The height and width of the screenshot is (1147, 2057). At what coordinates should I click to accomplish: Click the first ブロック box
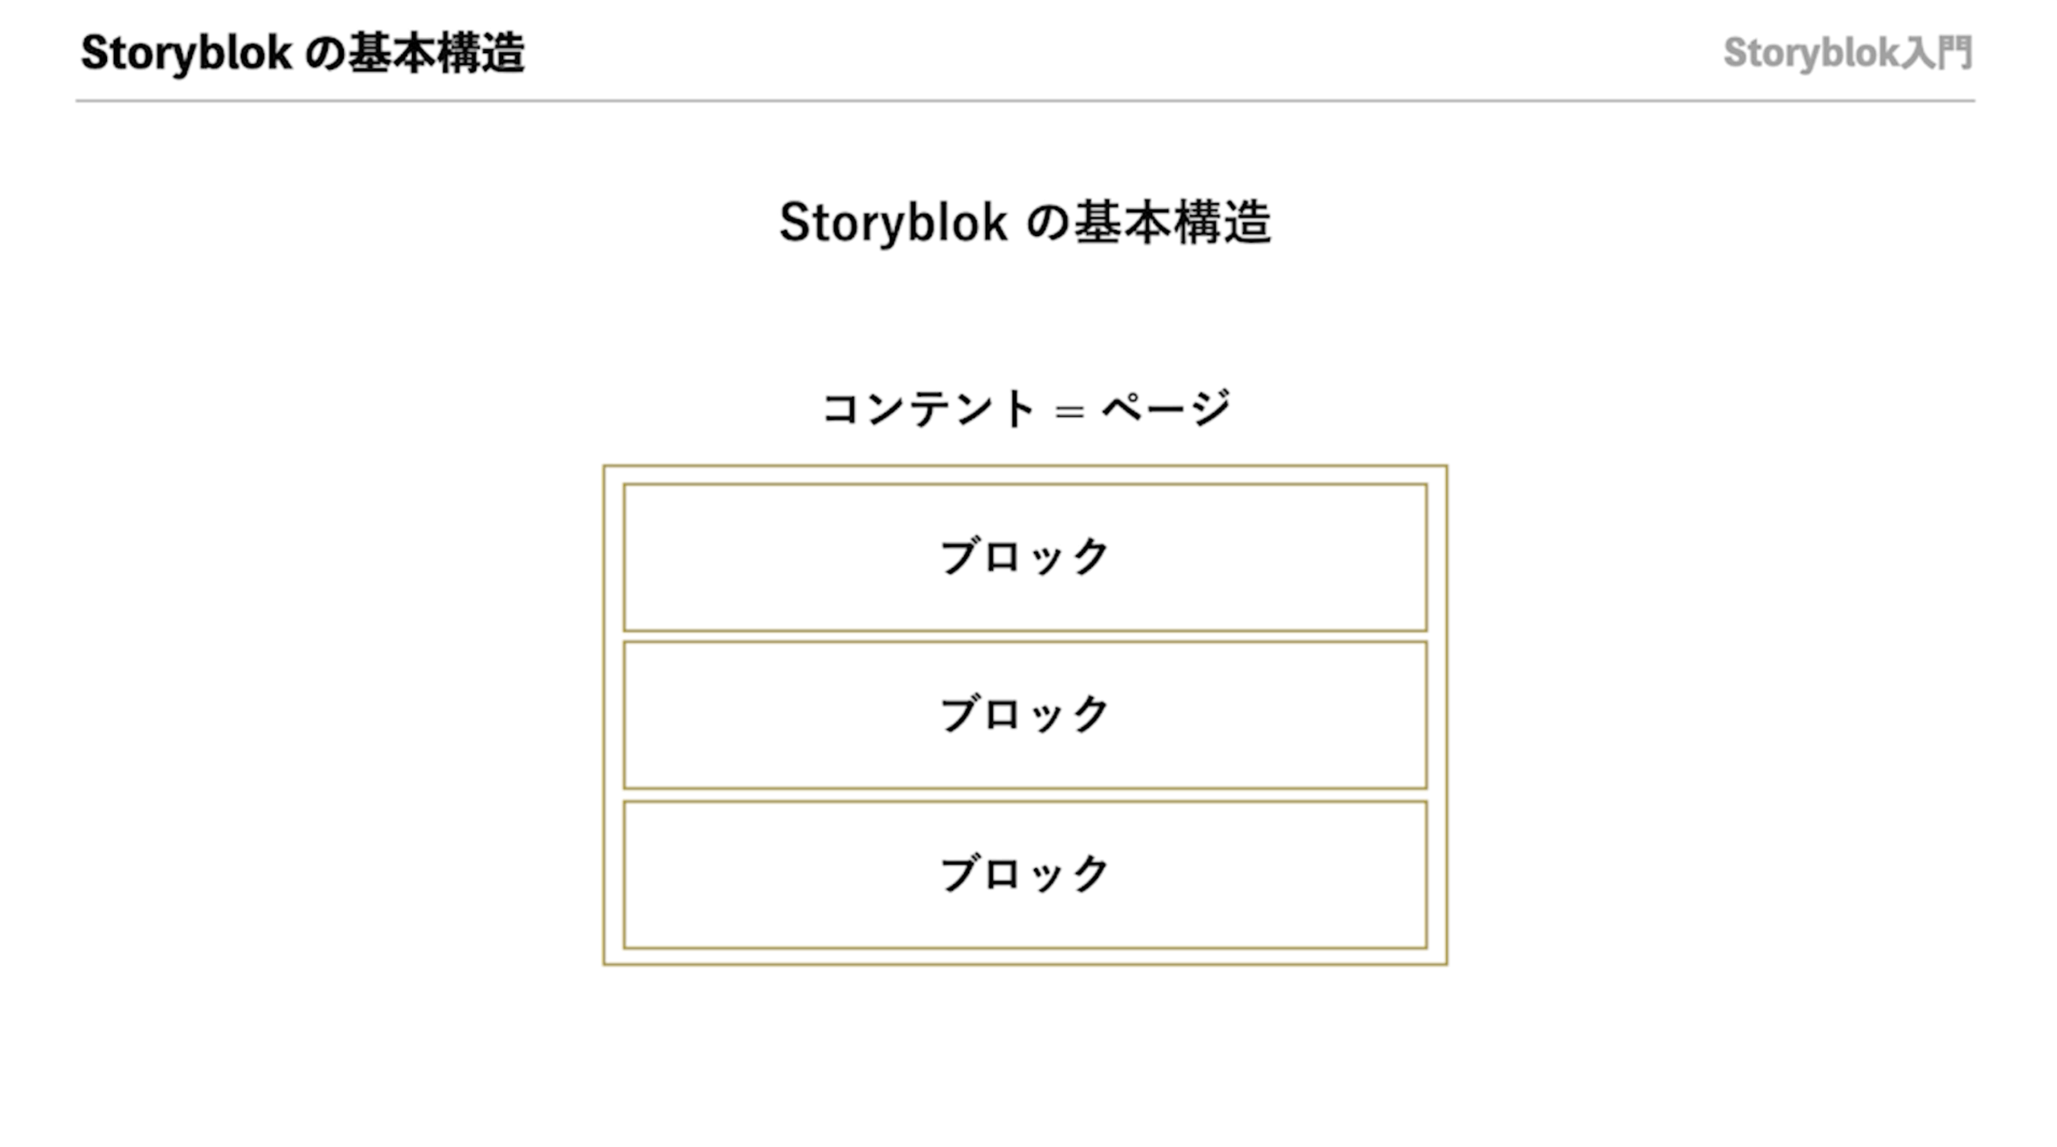(x=1025, y=557)
